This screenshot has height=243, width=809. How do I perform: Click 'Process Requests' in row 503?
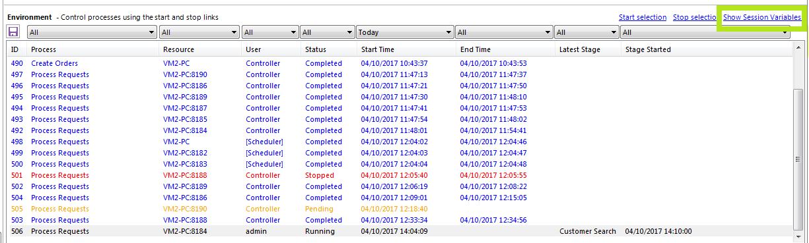[60, 220]
